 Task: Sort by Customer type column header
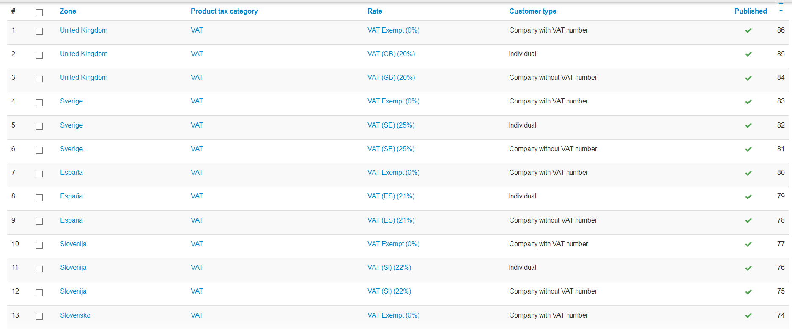[532, 11]
